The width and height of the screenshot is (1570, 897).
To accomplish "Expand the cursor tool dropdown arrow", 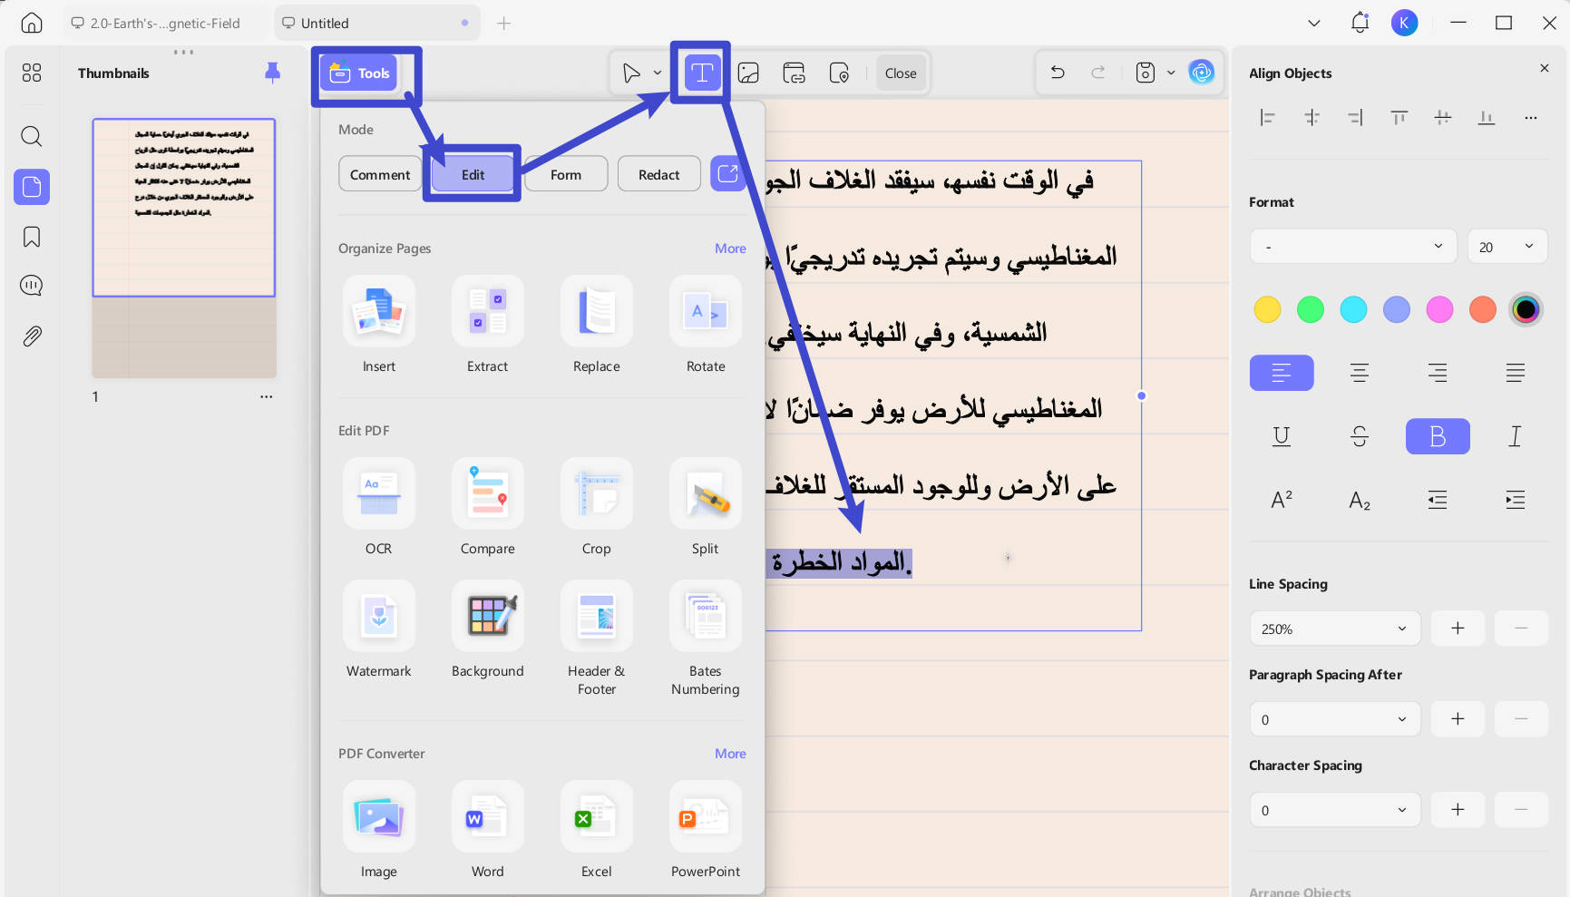I will [x=658, y=73].
